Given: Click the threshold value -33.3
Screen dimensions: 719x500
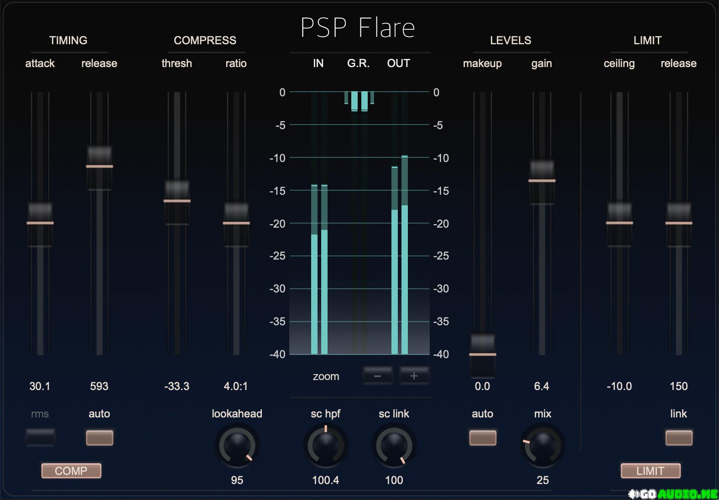Looking at the screenshot, I should pos(177,386).
